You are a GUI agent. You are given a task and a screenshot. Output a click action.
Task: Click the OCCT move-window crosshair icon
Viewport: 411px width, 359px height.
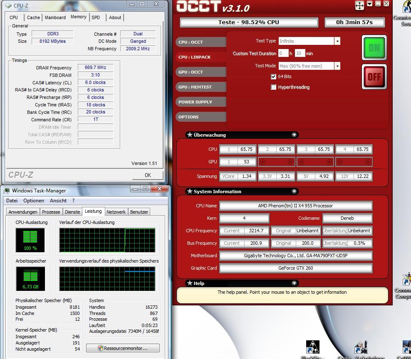click(x=359, y=5)
